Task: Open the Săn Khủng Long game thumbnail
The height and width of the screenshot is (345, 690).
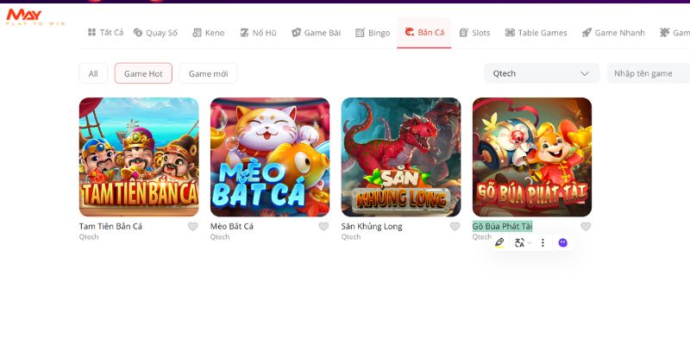Action: [x=401, y=157]
